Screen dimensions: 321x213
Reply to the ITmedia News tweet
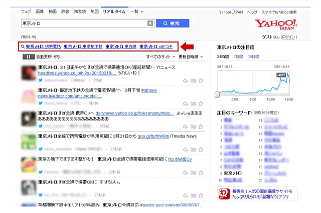coord(186,149)
